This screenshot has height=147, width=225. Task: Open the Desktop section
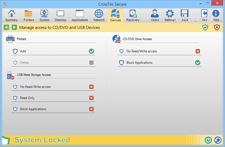(x=60, y=15)
